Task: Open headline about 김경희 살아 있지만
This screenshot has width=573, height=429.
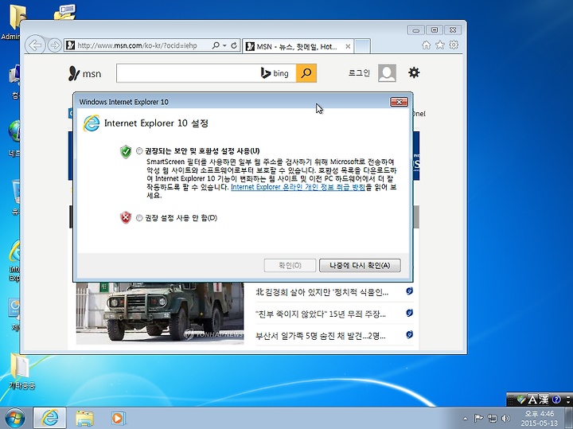Action: coord(322,292)
